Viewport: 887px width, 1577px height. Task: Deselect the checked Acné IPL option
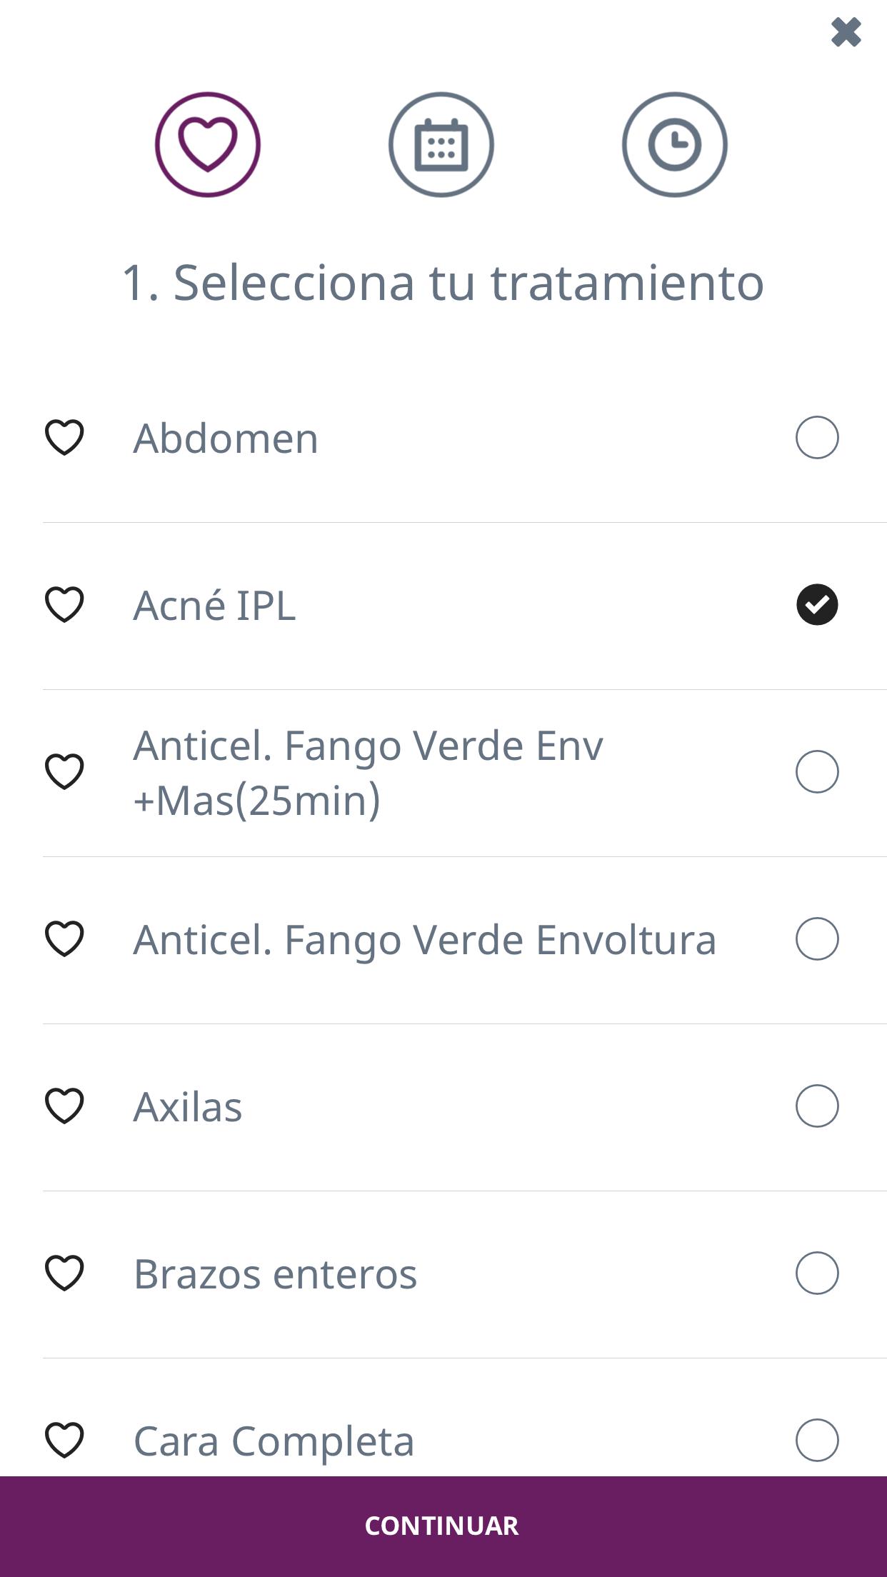817,604
